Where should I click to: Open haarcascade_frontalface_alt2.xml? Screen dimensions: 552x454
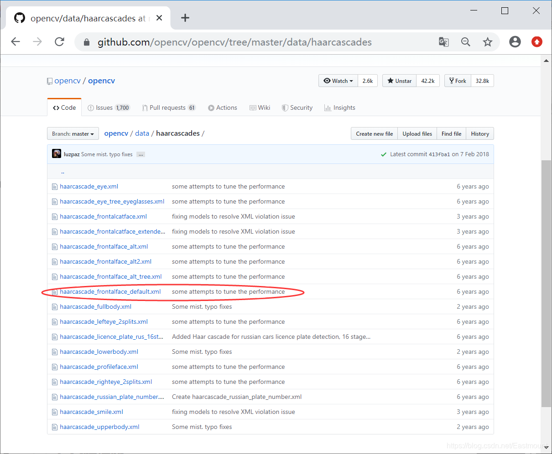105,262
